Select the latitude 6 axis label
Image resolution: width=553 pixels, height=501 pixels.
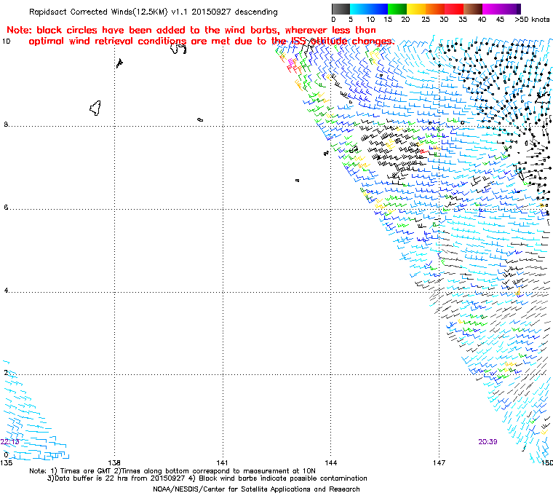(6, 208)
